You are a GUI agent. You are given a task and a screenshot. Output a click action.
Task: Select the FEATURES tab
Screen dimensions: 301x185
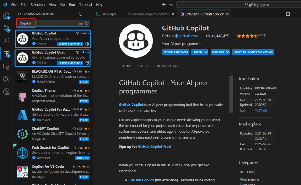(x=144, y=66)
